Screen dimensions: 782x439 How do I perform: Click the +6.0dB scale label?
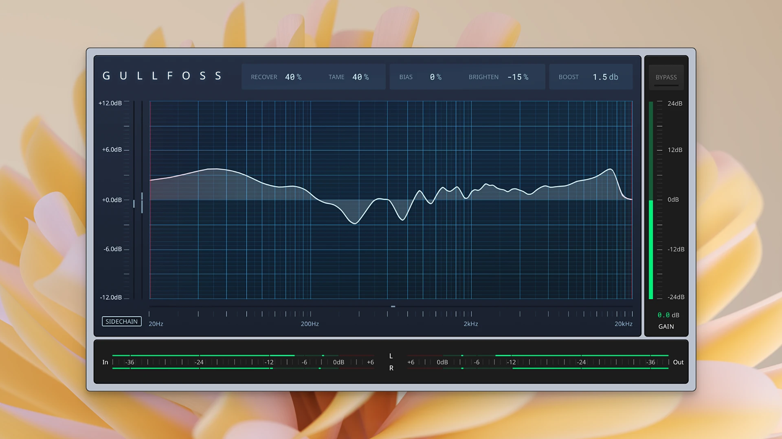point(112,150)
